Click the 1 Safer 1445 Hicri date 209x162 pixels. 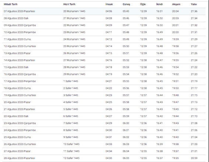[71, 81]
